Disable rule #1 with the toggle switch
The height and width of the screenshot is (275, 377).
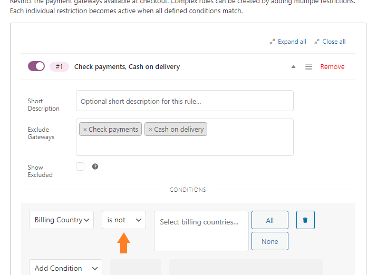[x=36, y=66]
